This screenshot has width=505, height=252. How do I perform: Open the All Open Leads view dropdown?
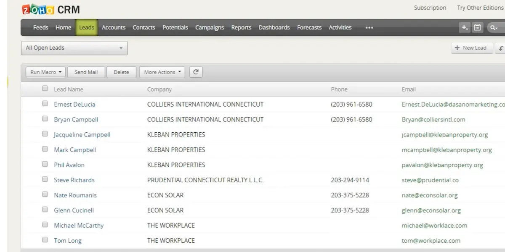coord(74,48)
